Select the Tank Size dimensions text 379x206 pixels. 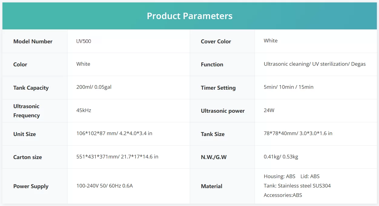coord(298,133)
